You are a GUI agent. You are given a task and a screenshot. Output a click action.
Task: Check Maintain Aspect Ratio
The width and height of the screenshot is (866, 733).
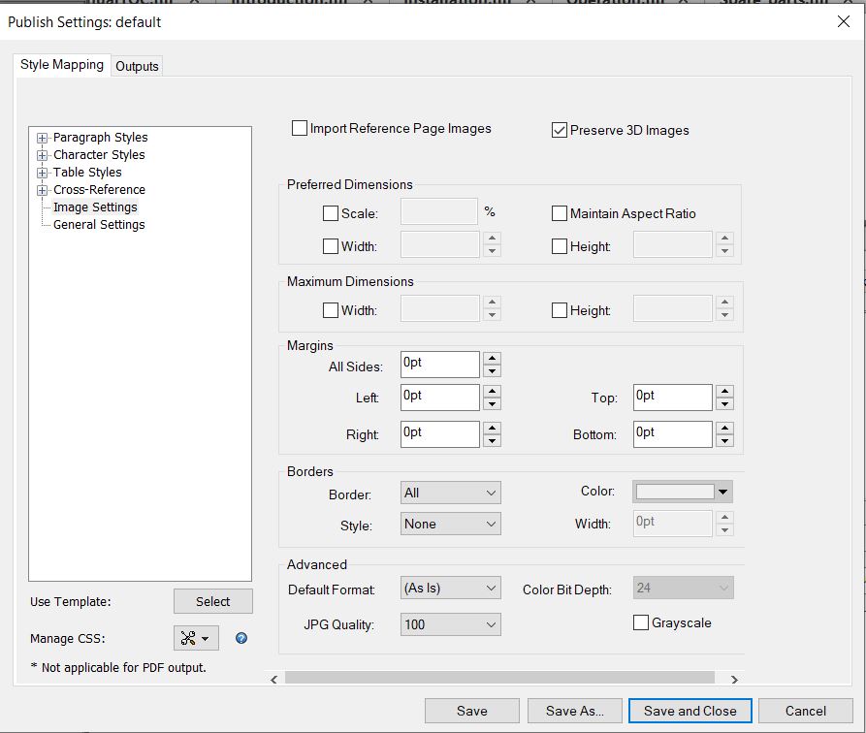point(558,213)
